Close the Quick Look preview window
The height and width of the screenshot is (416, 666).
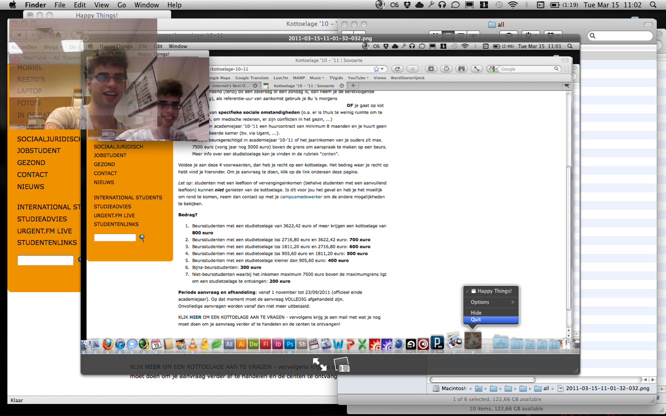coord(85,38)
